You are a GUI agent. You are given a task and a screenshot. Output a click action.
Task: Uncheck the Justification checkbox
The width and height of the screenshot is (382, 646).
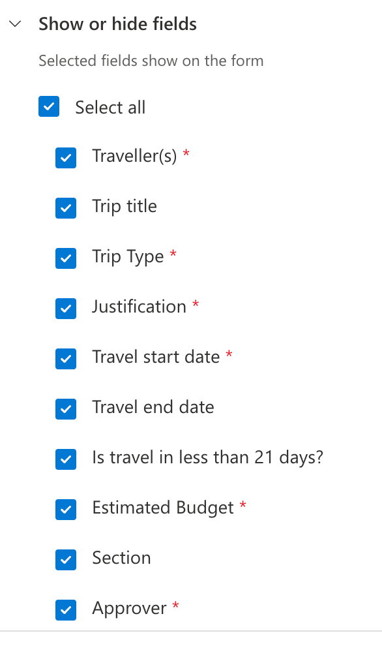point(66,309)
